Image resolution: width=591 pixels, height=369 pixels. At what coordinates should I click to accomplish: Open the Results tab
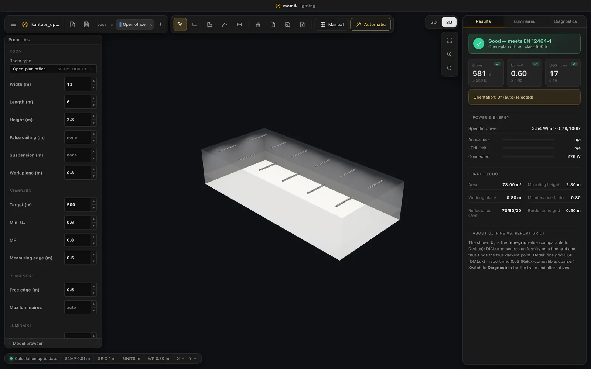pos(483,21)
